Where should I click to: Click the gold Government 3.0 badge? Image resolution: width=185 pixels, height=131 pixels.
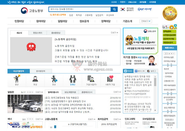[170, 13]
